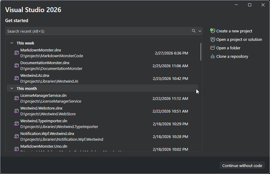Click Continue without code
270x174 pixels.
(242, 166)
